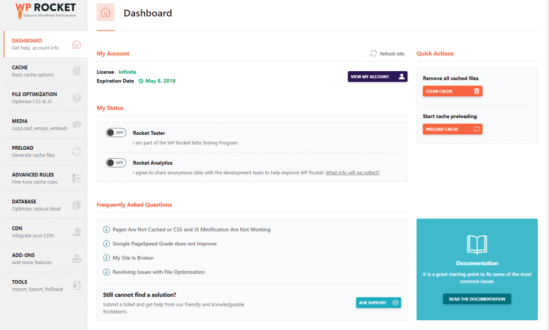Click the 'Quick Actions' heading
The height and width of the screenshot is (330, 549).
pos(435,53)
